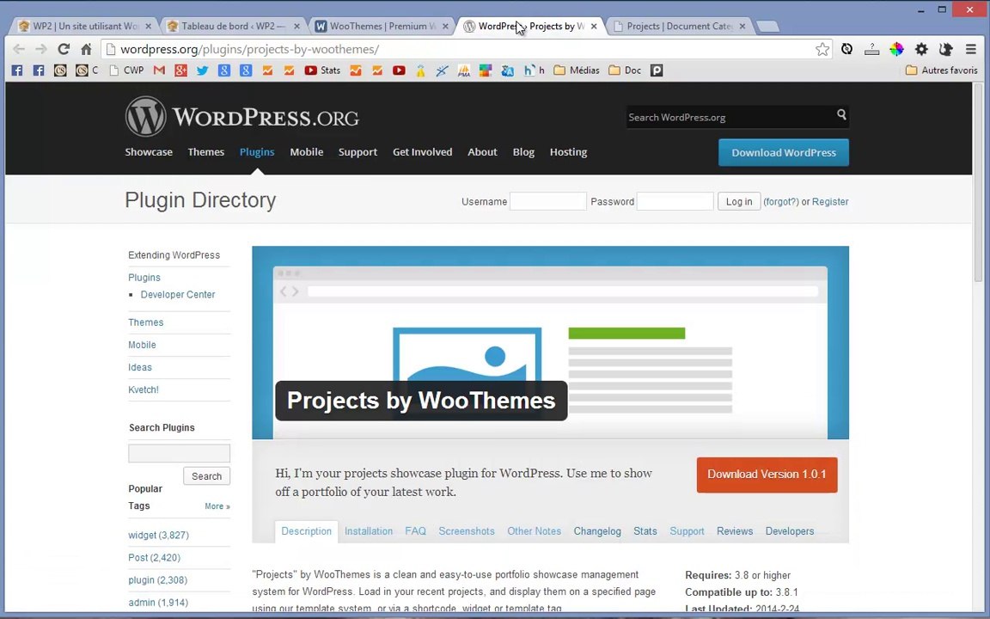The height and width of the screenshot is (619, 990).
Task: Bookmark this page with the star icon
Action: tap(822, 49)
